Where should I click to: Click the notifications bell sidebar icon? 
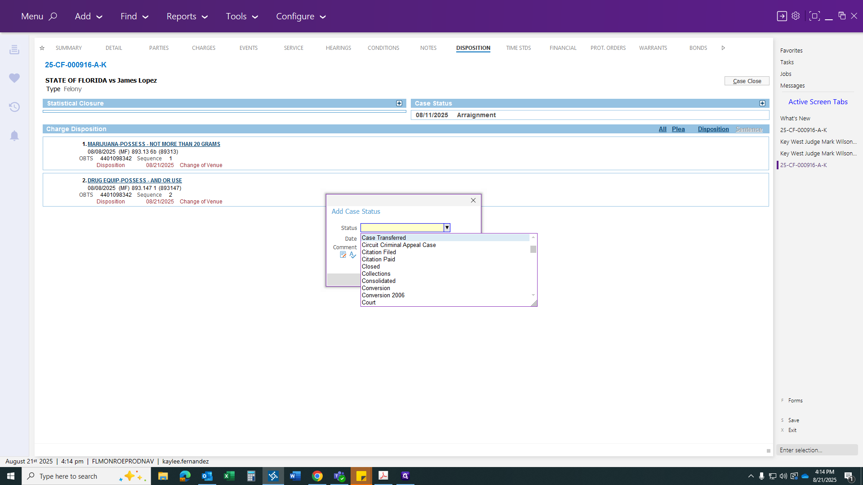click(x=14, y=136)
